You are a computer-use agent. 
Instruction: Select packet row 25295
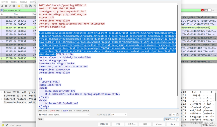click(x=18, y=51)
